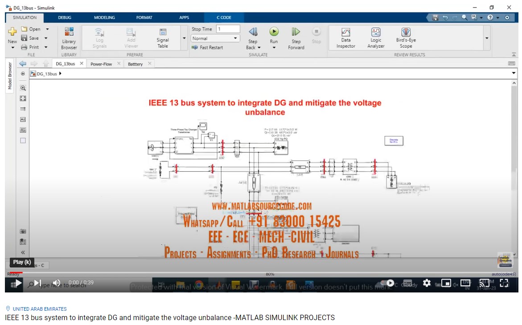Select the Zoom tool in canvas palette
This screenshot has width=522, height=325.
23,88
